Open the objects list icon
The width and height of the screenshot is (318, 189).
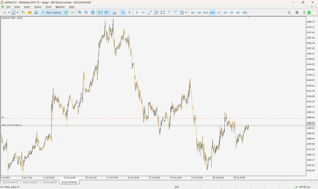[182, 13]
